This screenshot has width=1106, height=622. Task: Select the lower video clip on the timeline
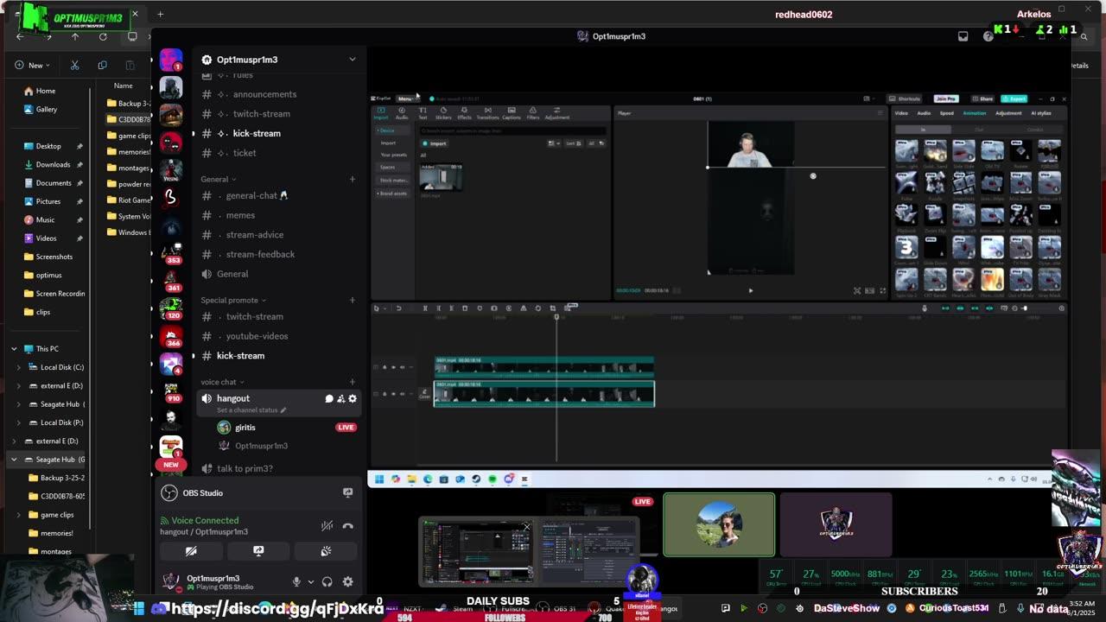click(x=543, y=394)
